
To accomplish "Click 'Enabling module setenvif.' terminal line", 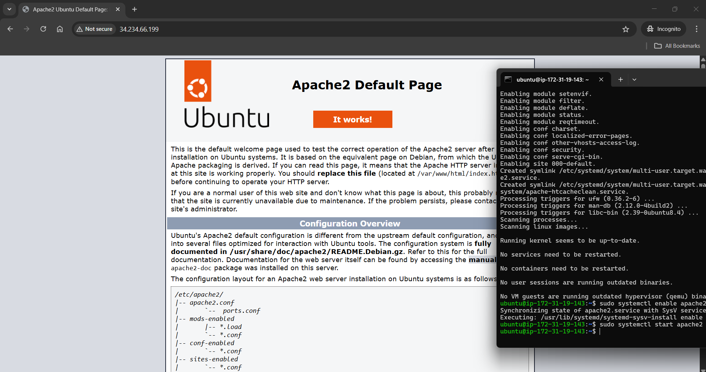I will [546, 94].
